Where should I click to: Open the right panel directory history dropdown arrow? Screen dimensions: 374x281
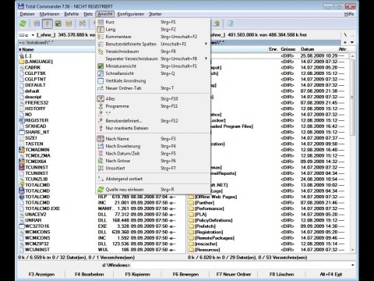click(352, 42)
